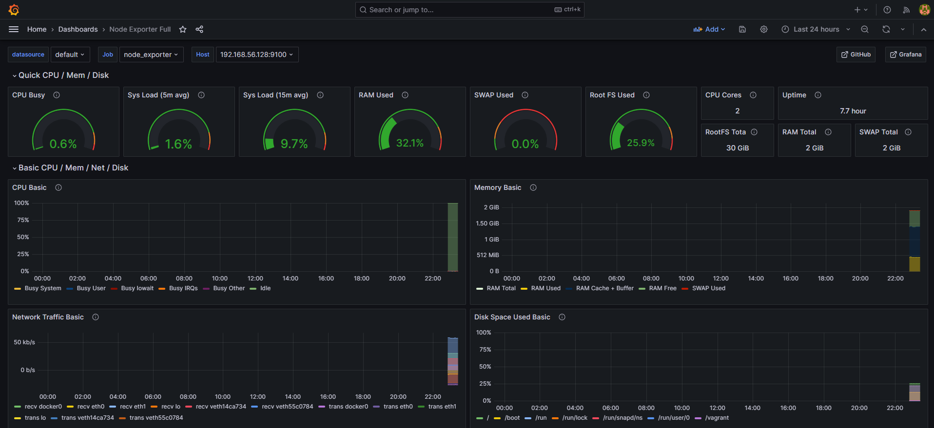The height and width of the screenshot is (428, 934).
Task: Open refresh interval dropdown arrow
Action: [x=903, y=29]
